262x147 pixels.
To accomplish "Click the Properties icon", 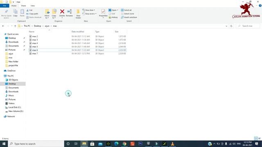I will pos(103,12).
